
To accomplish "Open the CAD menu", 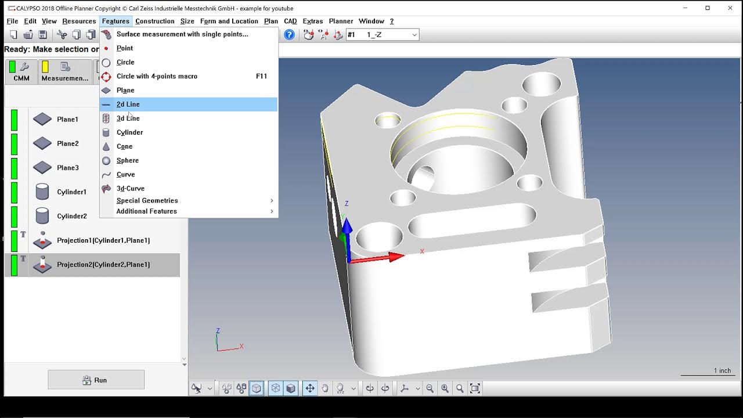I will 290,21.
